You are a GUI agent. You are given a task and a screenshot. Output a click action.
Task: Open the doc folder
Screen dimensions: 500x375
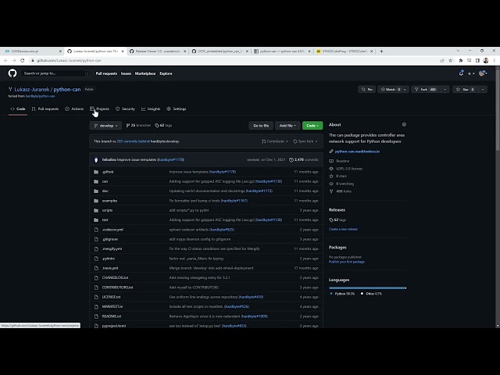pos(105,191)
